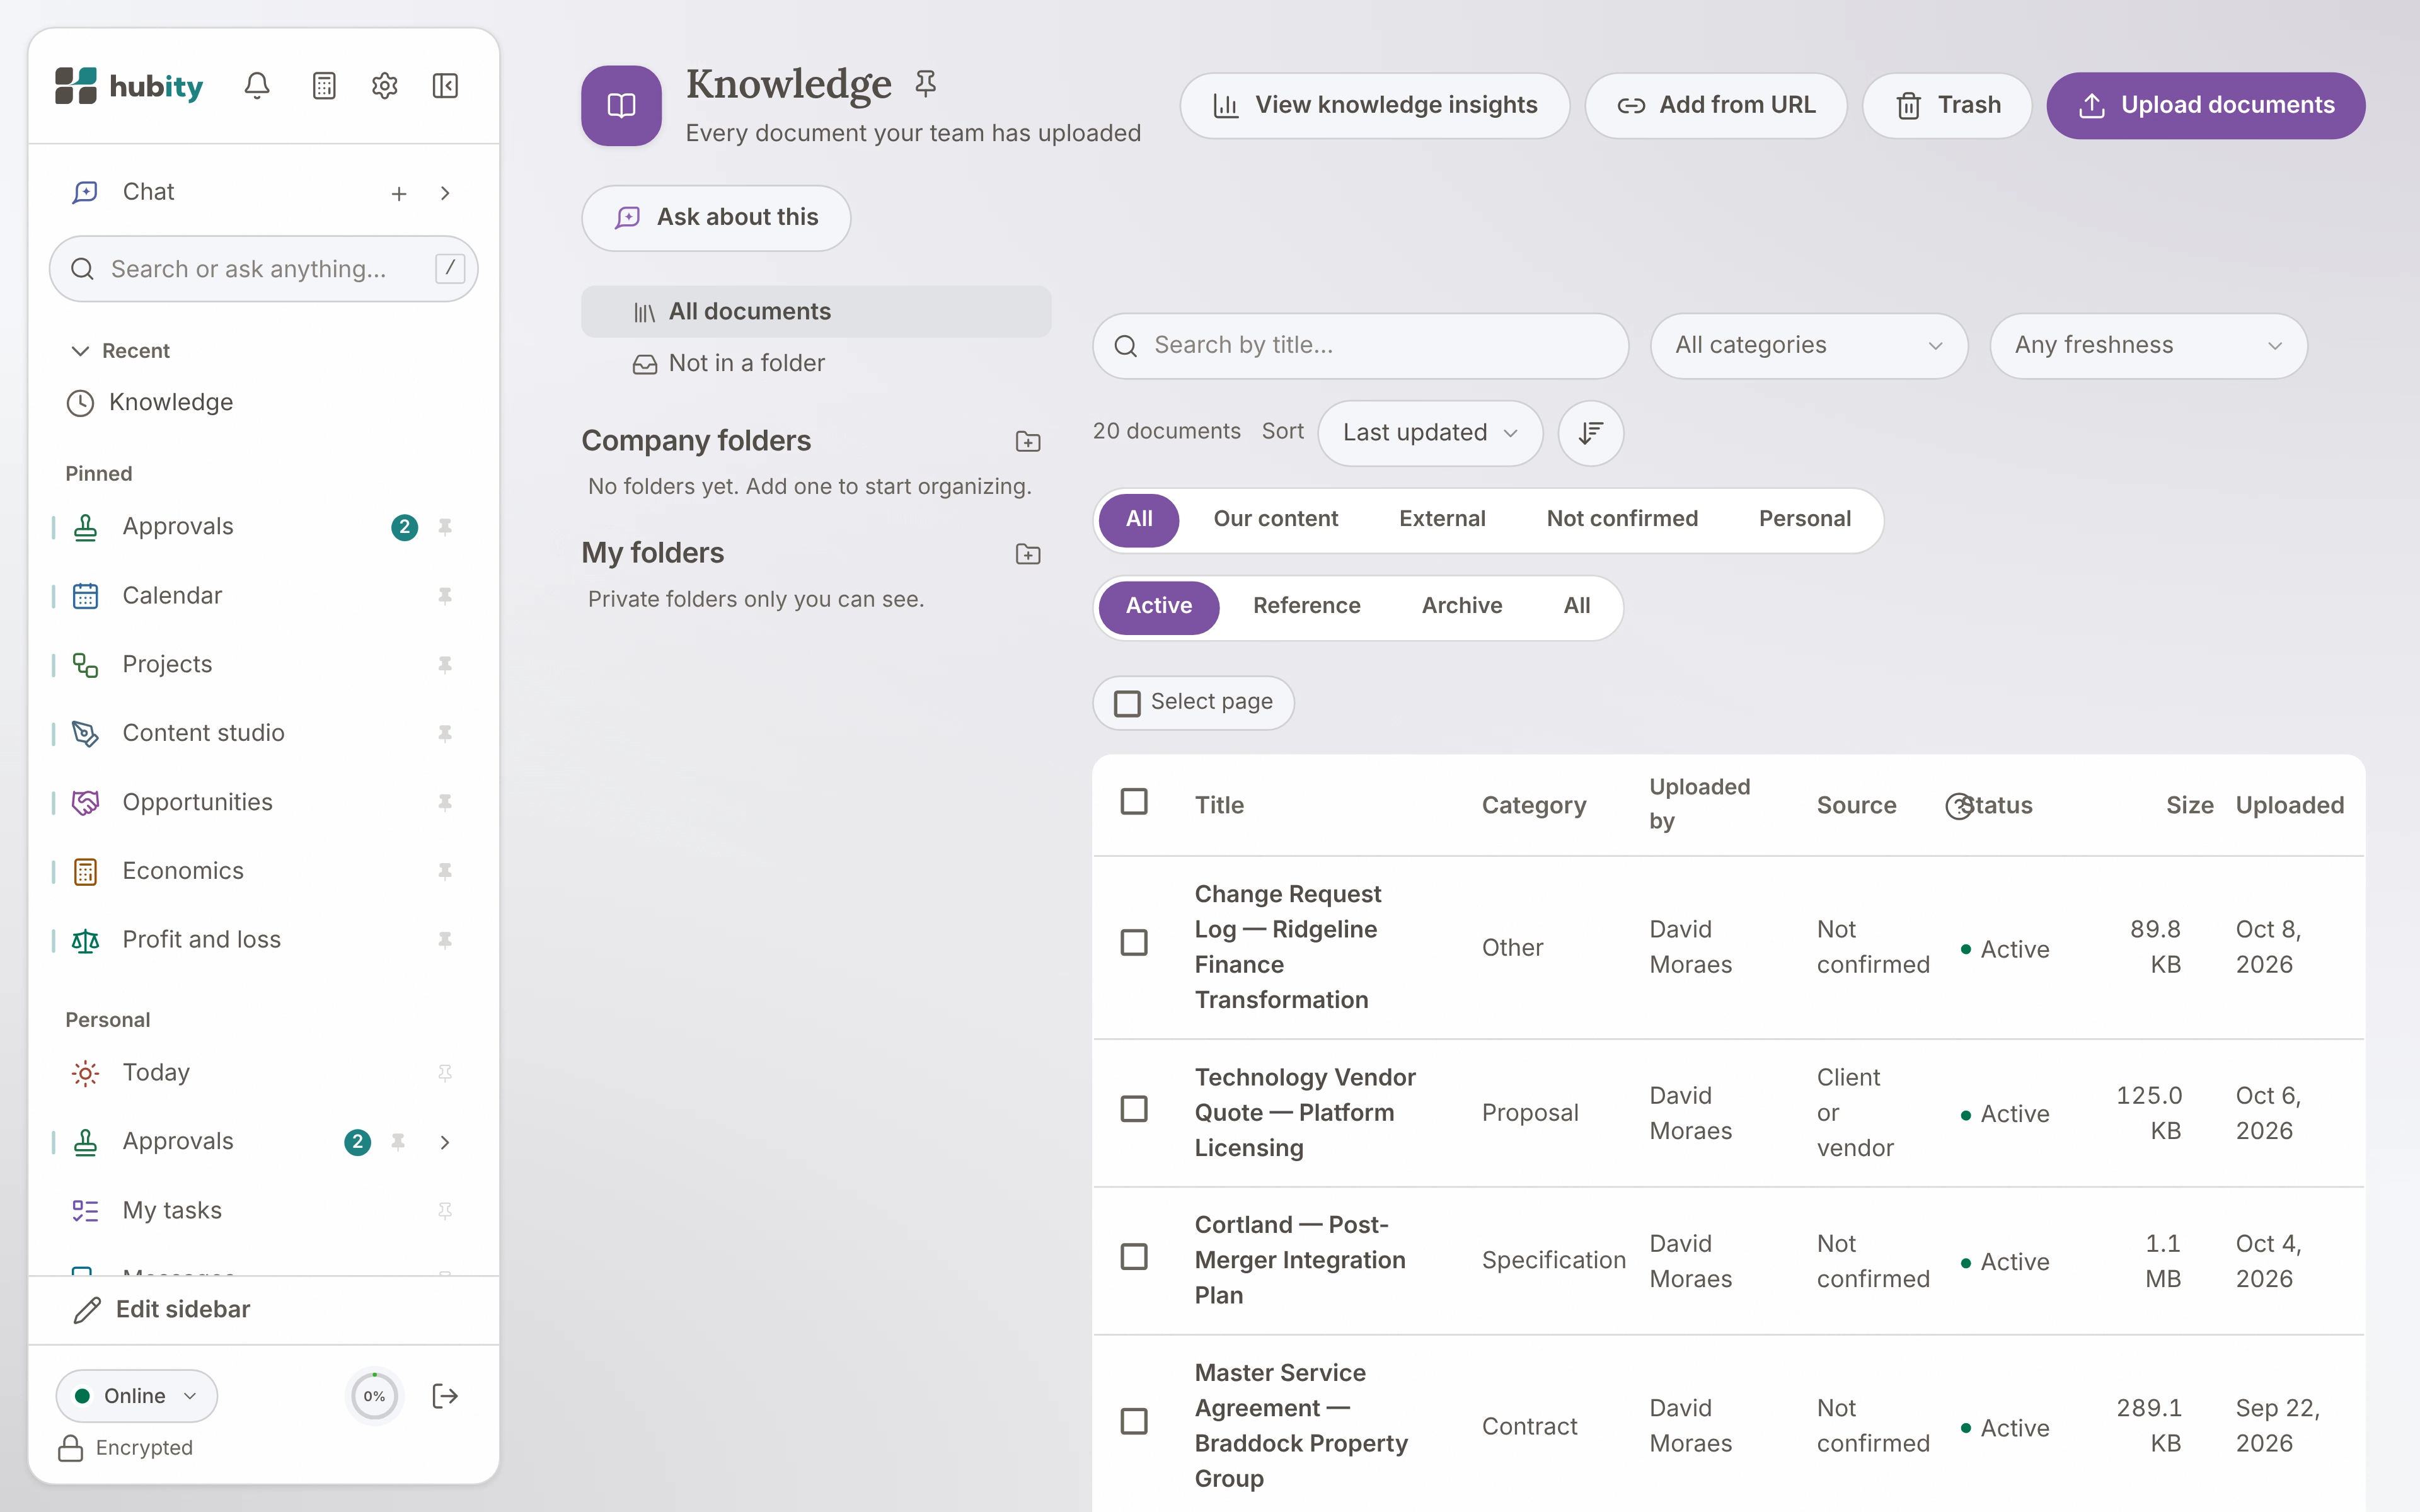This screenshot has height=1512, width=2420.
Task: Click Upload documents button
Action: [2205, 105]
